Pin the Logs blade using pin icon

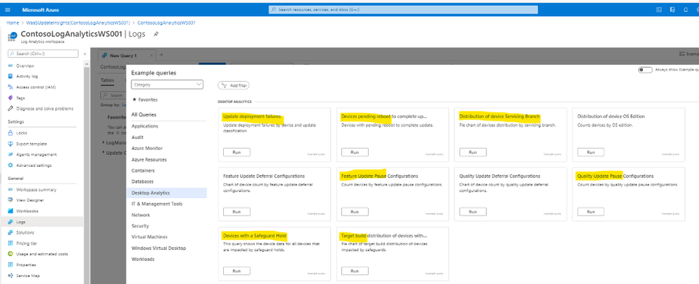155,34
